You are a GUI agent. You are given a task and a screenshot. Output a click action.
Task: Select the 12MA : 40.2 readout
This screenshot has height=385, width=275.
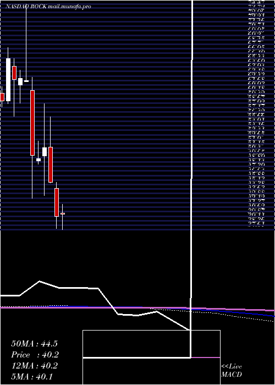click(x=34, y=366)
